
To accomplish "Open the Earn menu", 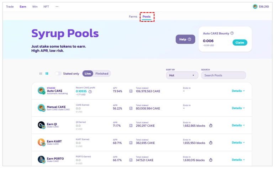I will 23,7.
